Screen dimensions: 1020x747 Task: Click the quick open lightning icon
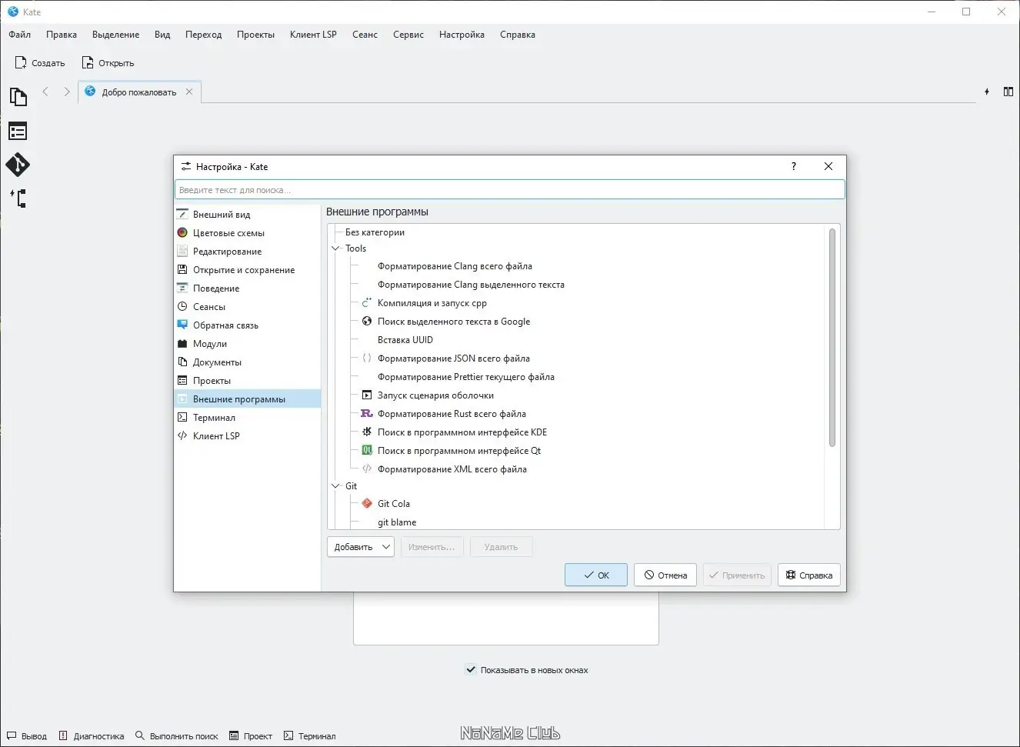[987, 92]
